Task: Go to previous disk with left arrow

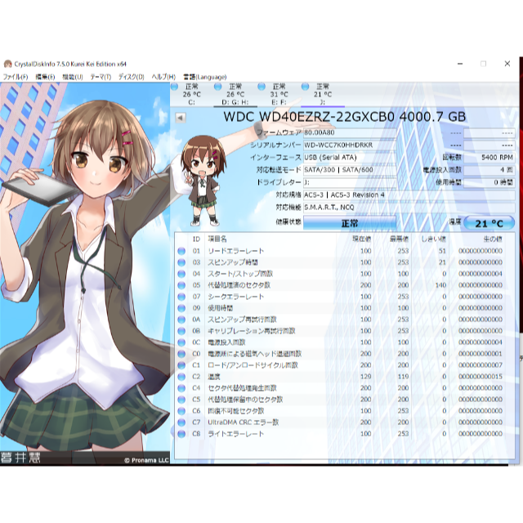Action: coord(181,118)
